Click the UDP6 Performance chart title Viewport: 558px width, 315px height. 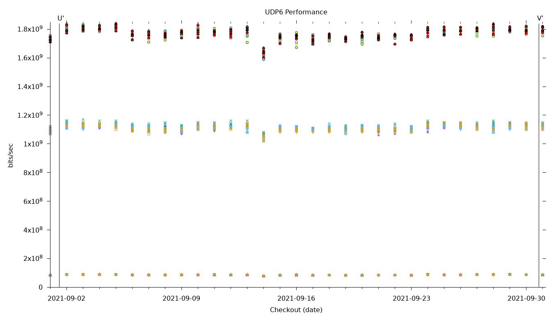(296, 12)
